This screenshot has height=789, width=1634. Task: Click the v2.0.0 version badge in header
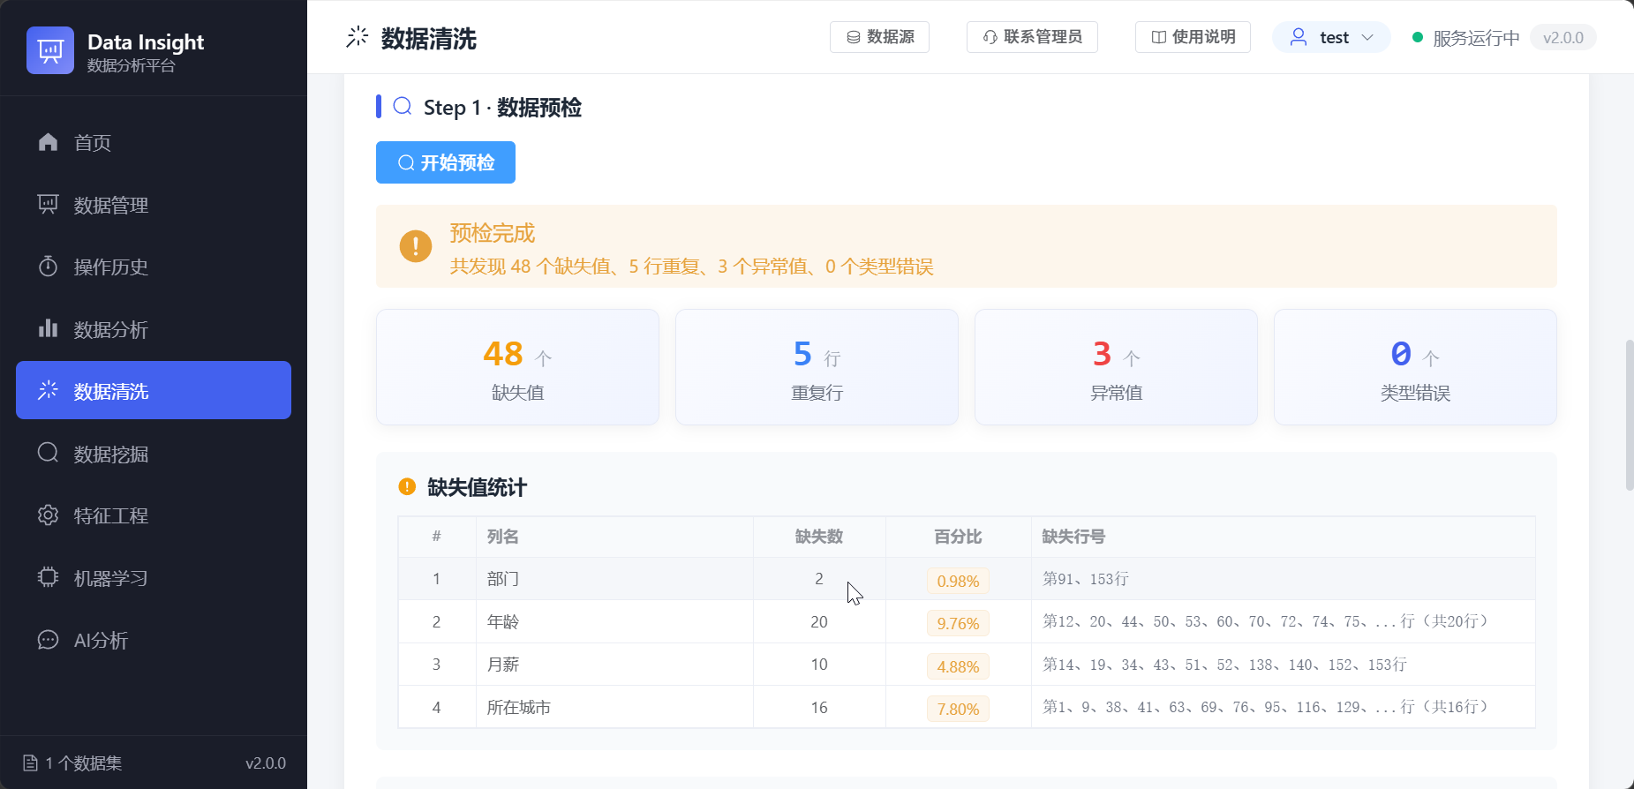pyautogui.click(x=1562, y=37)
